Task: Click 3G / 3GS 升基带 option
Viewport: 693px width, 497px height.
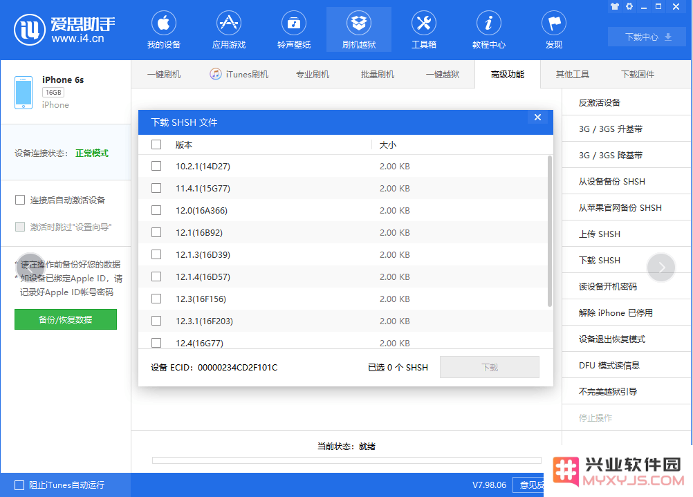Action: (x=627, y=129)
